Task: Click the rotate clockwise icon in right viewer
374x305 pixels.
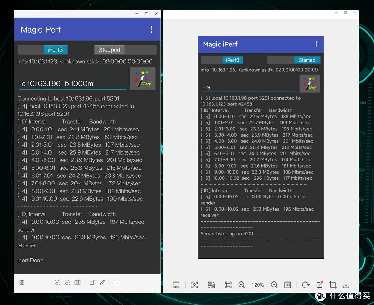Action: click(305, 285)
